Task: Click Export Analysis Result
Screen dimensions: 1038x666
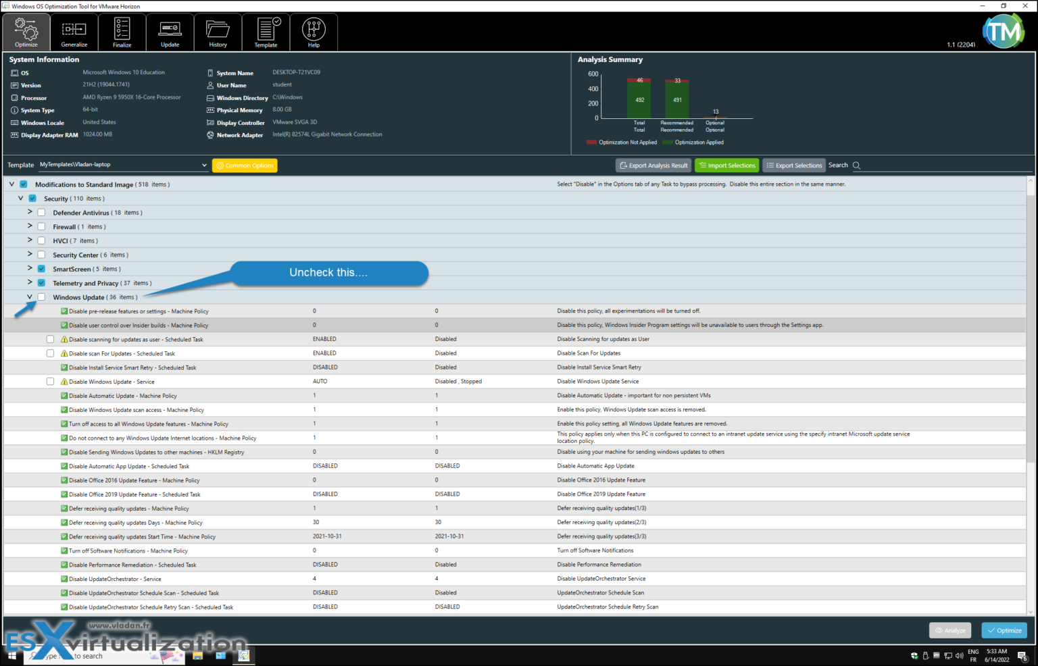Action: point(653,165)
